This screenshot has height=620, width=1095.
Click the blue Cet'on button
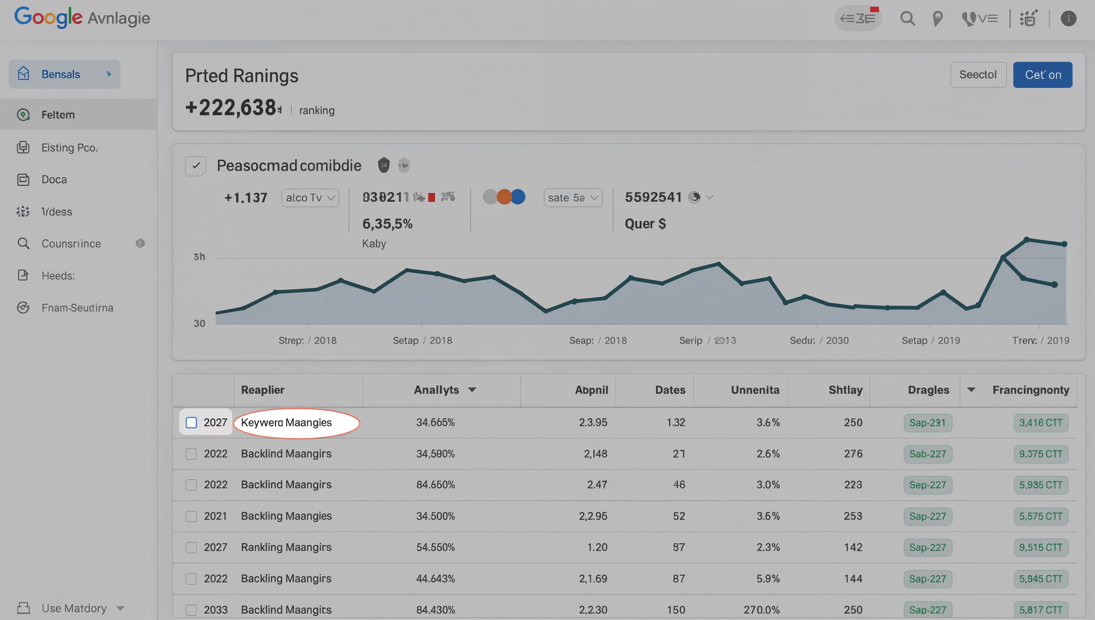pyautogui.click(x=1043, y=75)
